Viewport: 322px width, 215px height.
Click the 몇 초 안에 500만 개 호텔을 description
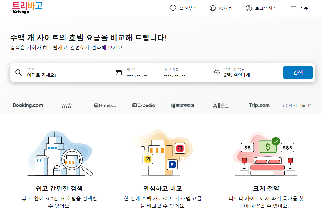tap(59, 202)
